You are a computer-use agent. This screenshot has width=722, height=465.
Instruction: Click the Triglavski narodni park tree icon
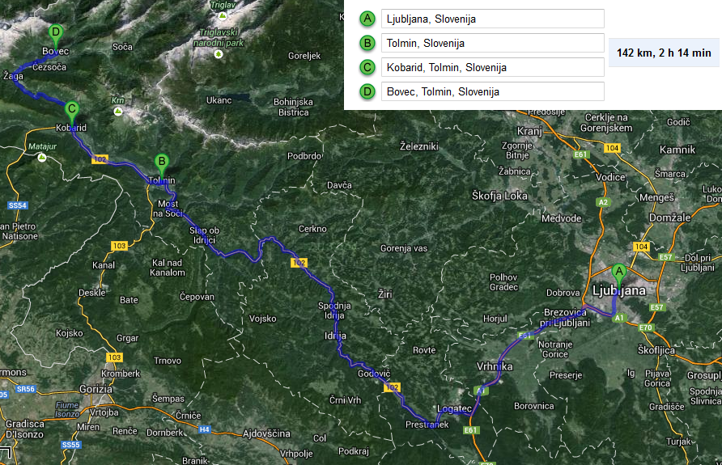219,53
